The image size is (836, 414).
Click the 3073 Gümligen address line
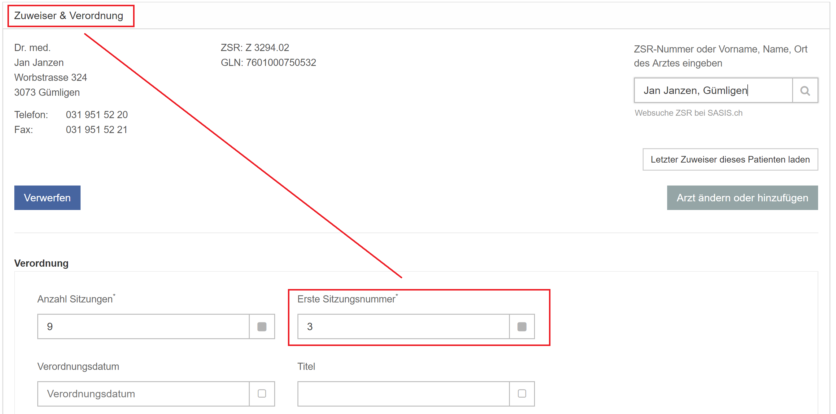click(x=47, y=92)
